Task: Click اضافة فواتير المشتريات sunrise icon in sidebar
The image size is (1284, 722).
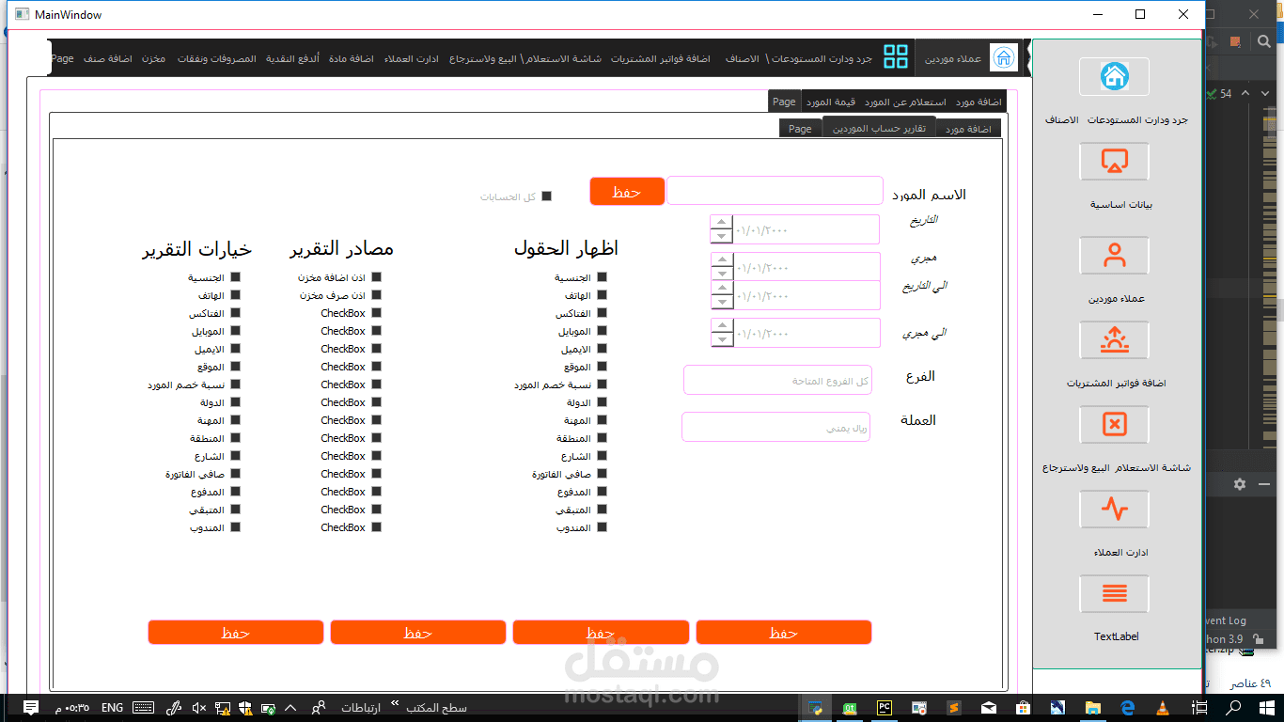Action: pyautogui.click(x=1114, y=339)
